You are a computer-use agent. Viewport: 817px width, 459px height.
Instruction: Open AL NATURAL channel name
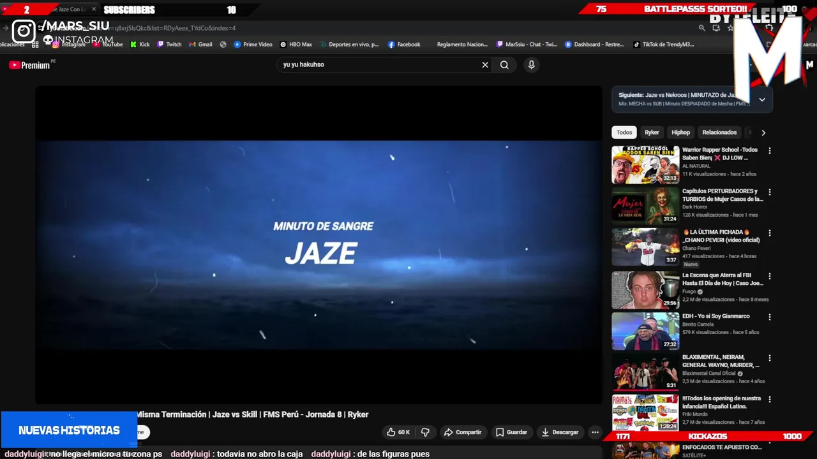[x=696, y=166]
